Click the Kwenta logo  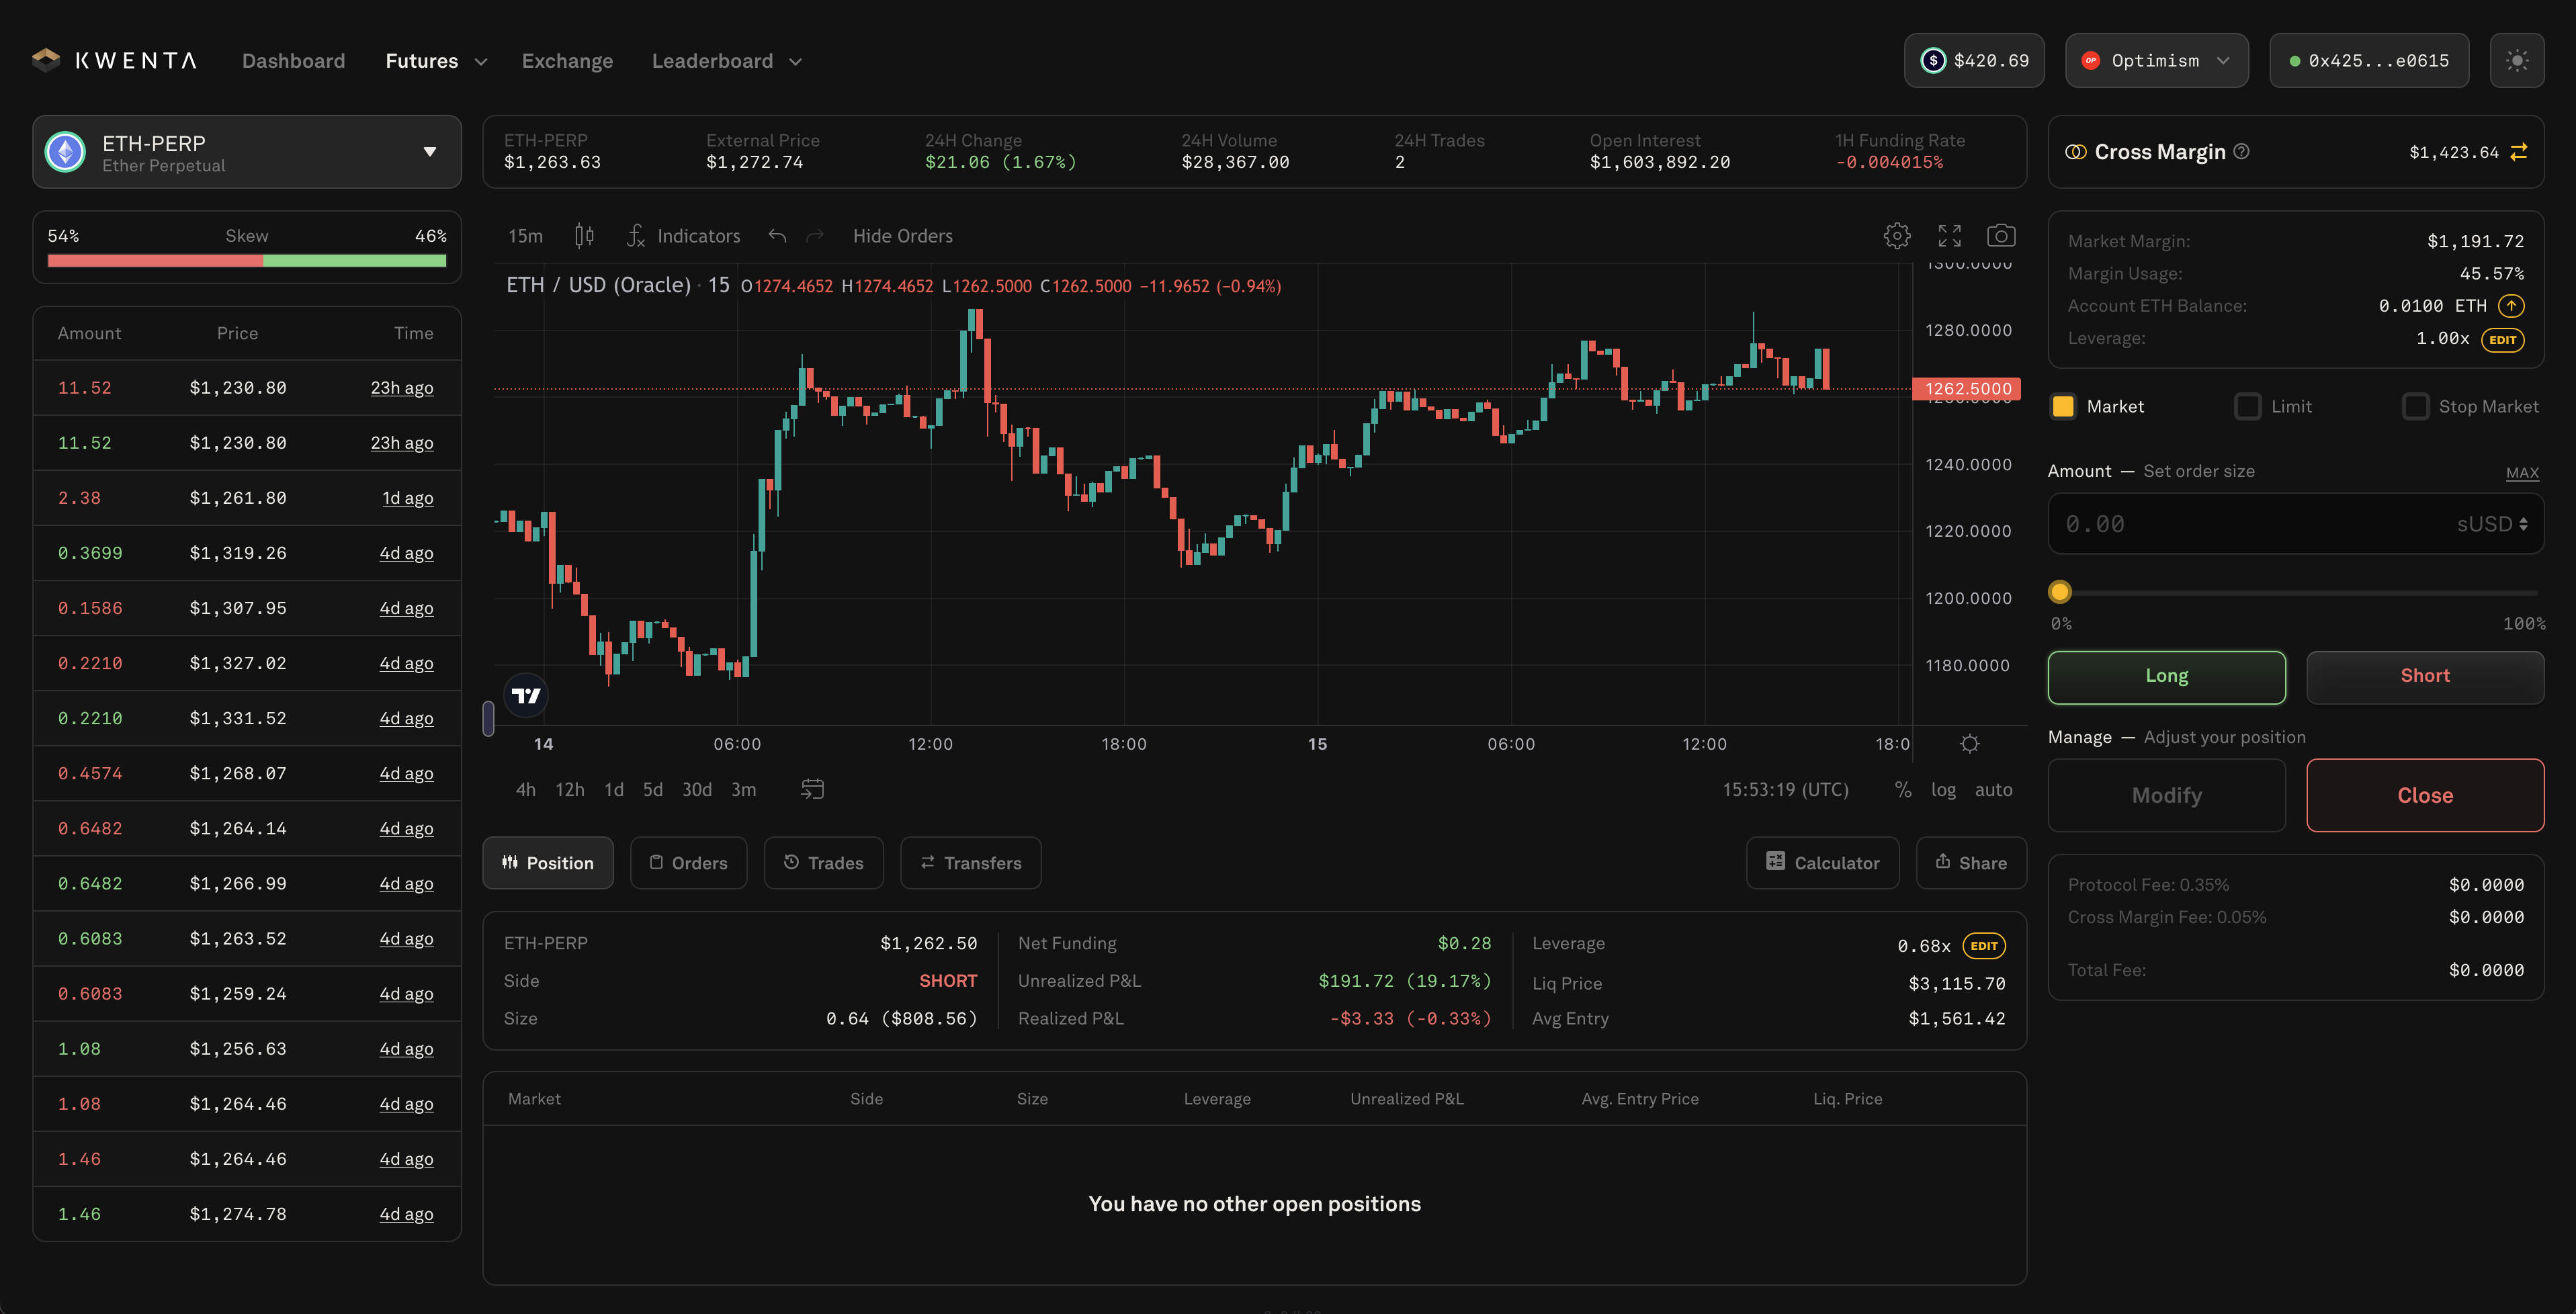click(114, 61)
